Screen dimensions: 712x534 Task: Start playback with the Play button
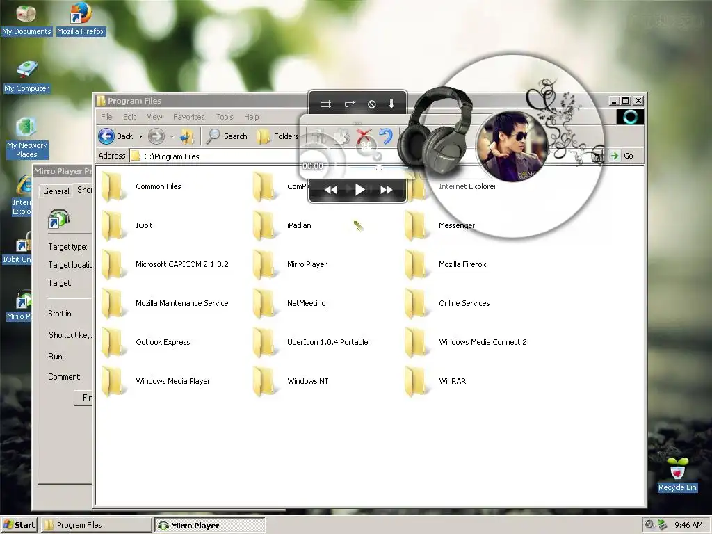[x=359, y=190]
